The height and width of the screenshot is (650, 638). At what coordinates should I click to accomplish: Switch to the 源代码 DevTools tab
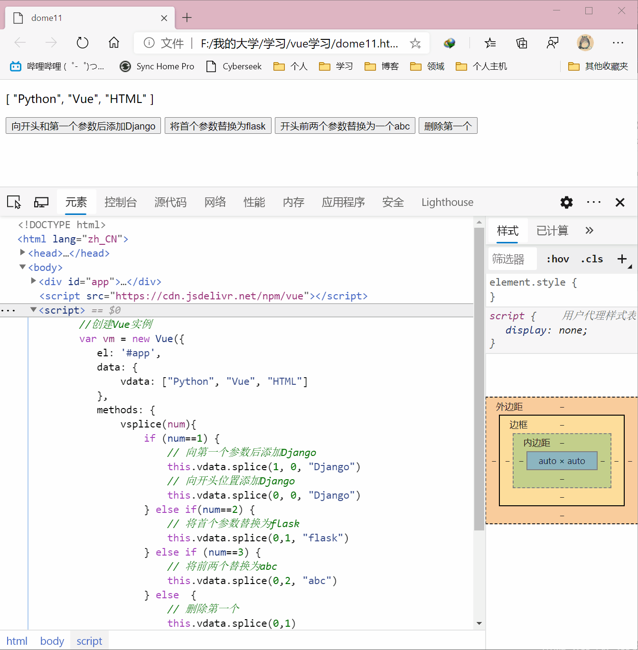pyautogui.click(x=170, y=202)
